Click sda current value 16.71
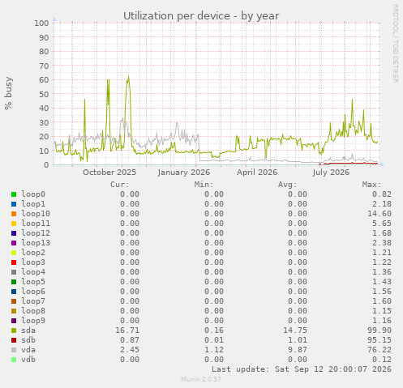Image resolution: width=403 pixels, height=388 pixels. tap(127, 330)
